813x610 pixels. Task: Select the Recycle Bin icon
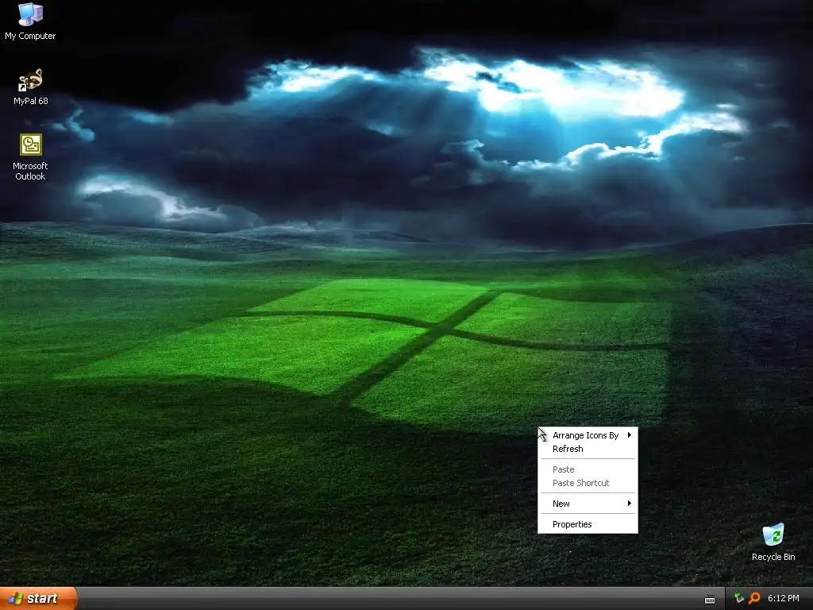coord(773,542)
